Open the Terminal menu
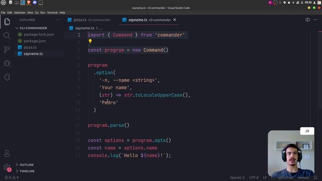This screenshot has width=322, height=181. click(52, 13)
